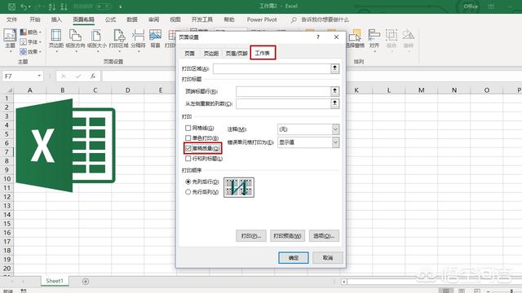
Task: Open the Customize Quick Access Toolbar arrow
Action: click(121, 7)
